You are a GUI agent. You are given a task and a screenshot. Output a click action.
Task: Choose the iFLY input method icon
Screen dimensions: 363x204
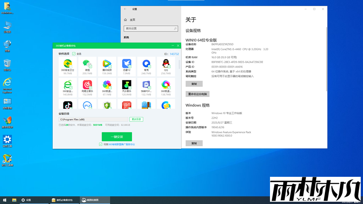coord(87,105)
